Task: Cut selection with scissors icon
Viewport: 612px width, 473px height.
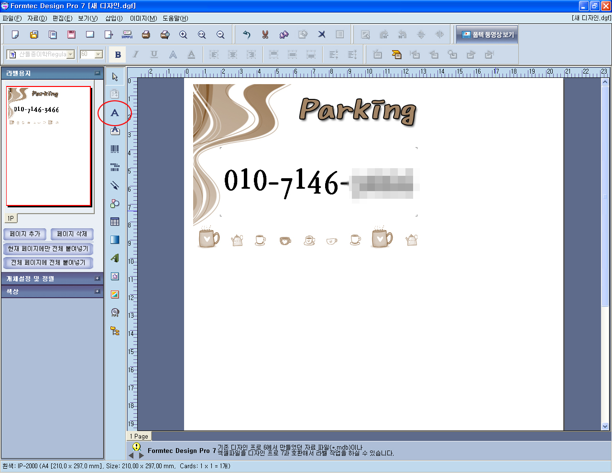Action: [x=265, y=34]
